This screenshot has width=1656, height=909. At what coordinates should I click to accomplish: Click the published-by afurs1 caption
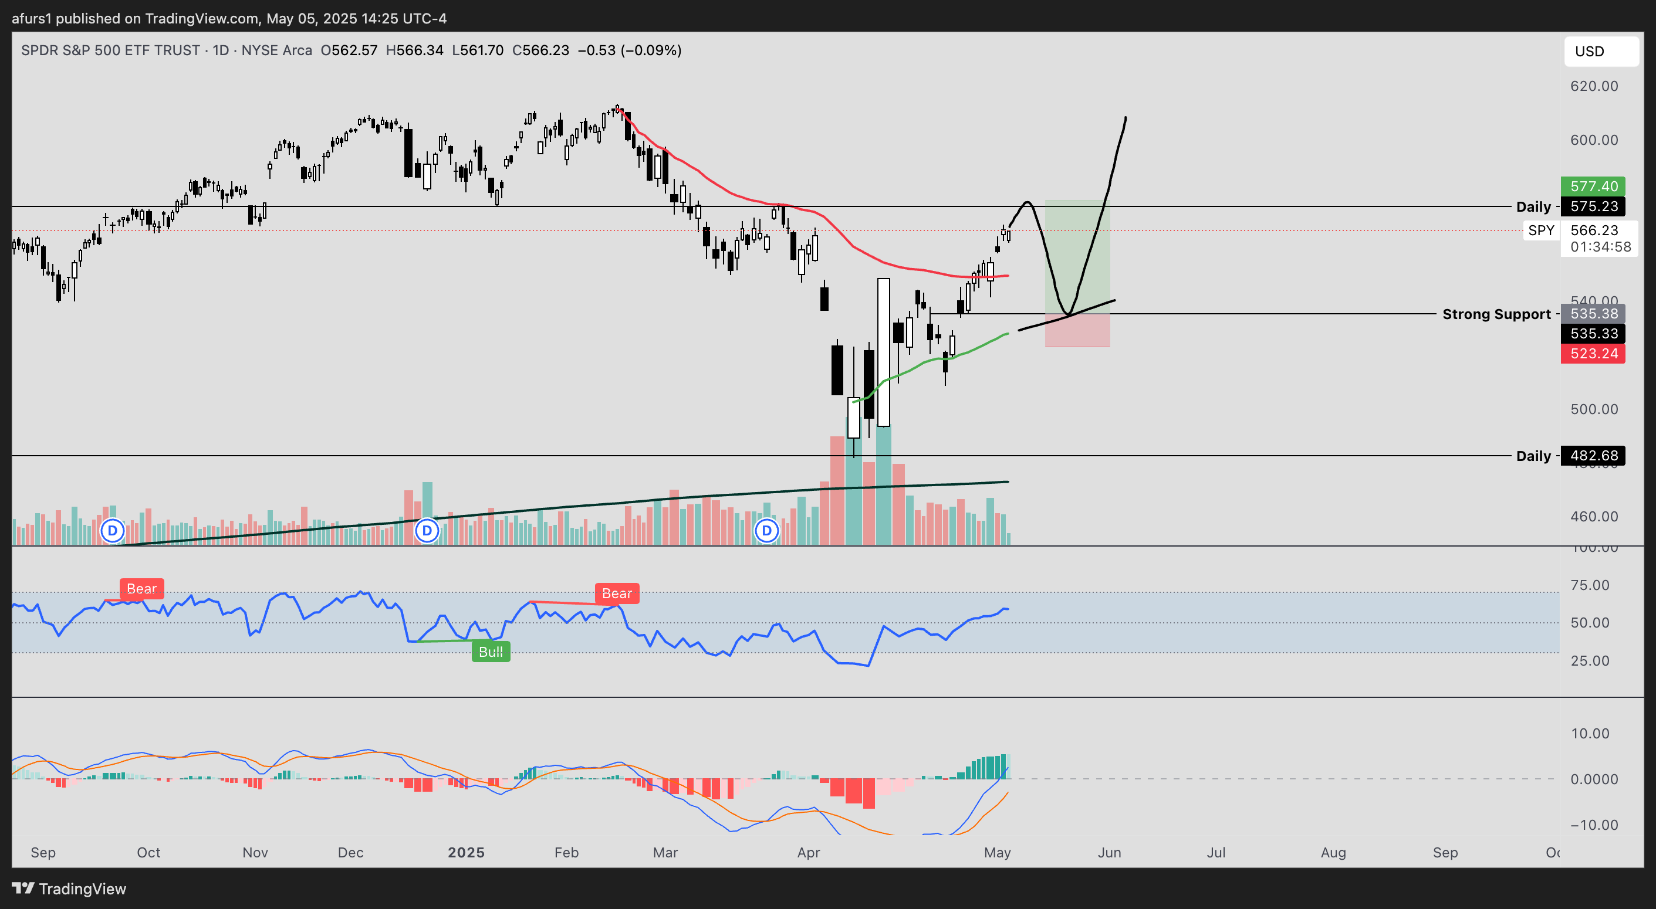229,18
